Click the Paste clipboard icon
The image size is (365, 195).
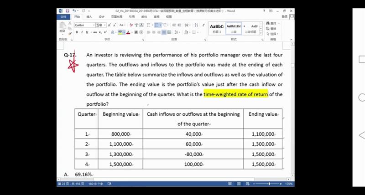pyautogui.click(x=62, y=26)
